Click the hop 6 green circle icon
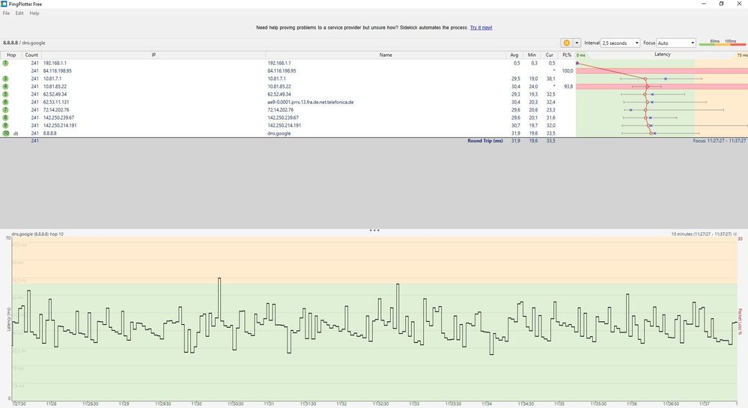Screen dimensions: 748x408 click(5, 102)
